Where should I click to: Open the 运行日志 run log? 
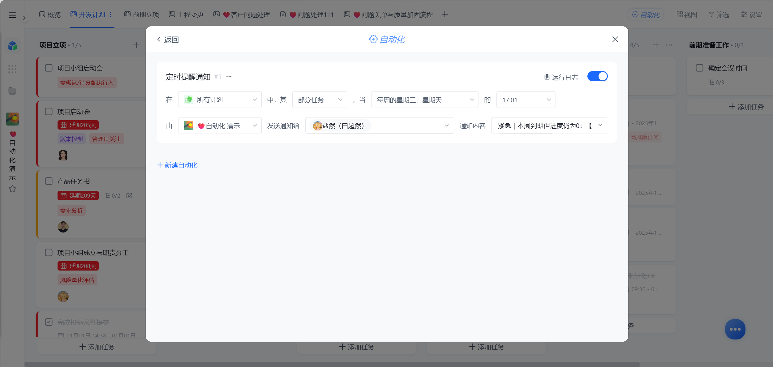(561, 77)
